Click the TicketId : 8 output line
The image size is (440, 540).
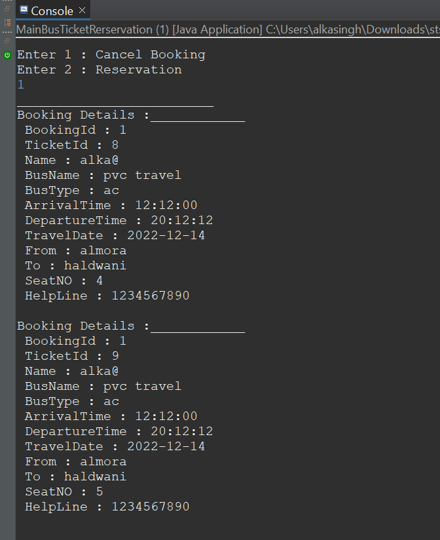click(69, 144)
